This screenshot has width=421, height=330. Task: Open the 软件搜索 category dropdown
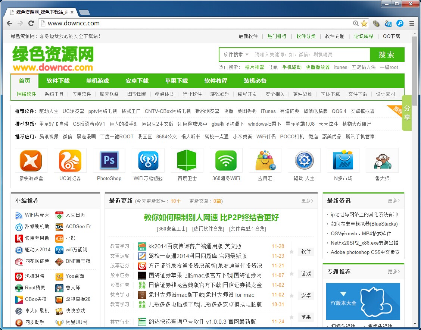(235, 54)
